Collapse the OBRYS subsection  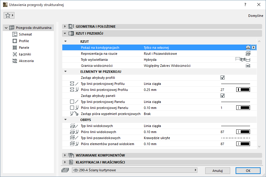tap(66, 120)
